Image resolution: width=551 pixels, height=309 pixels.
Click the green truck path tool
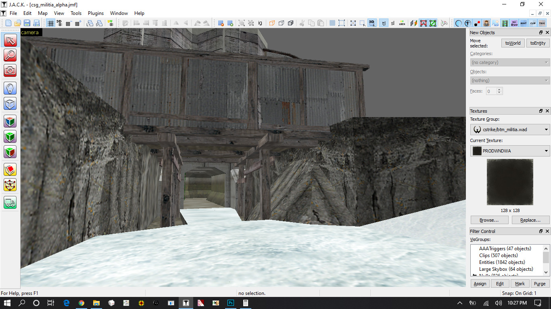pos(10,202)
